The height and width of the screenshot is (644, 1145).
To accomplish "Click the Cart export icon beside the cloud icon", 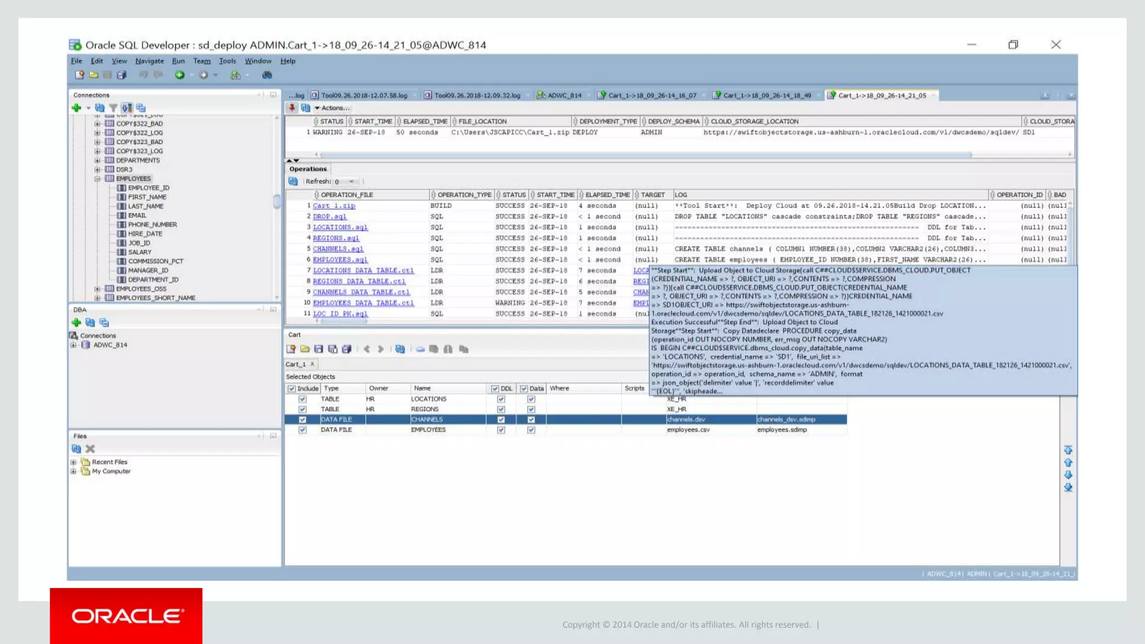I will tap(434, 349).
